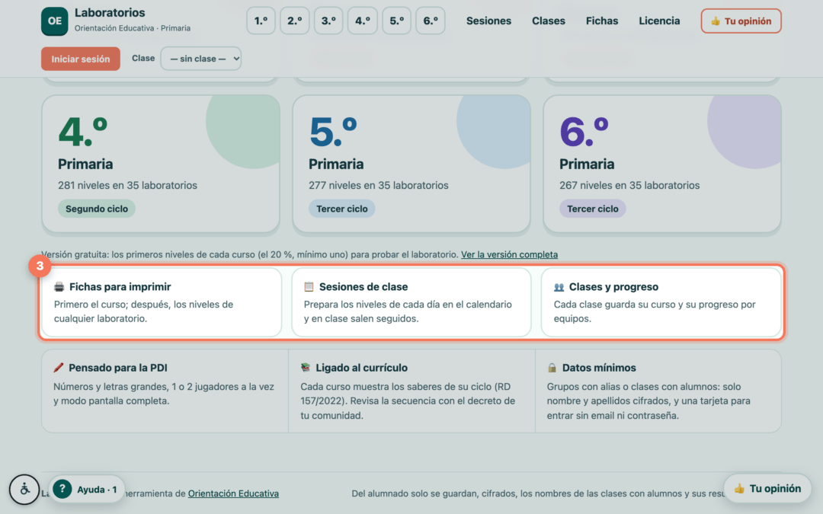Click the OE logo icon
Image resolution: width=823 pixels, height=514 pixels.
(x=55, y=21)
